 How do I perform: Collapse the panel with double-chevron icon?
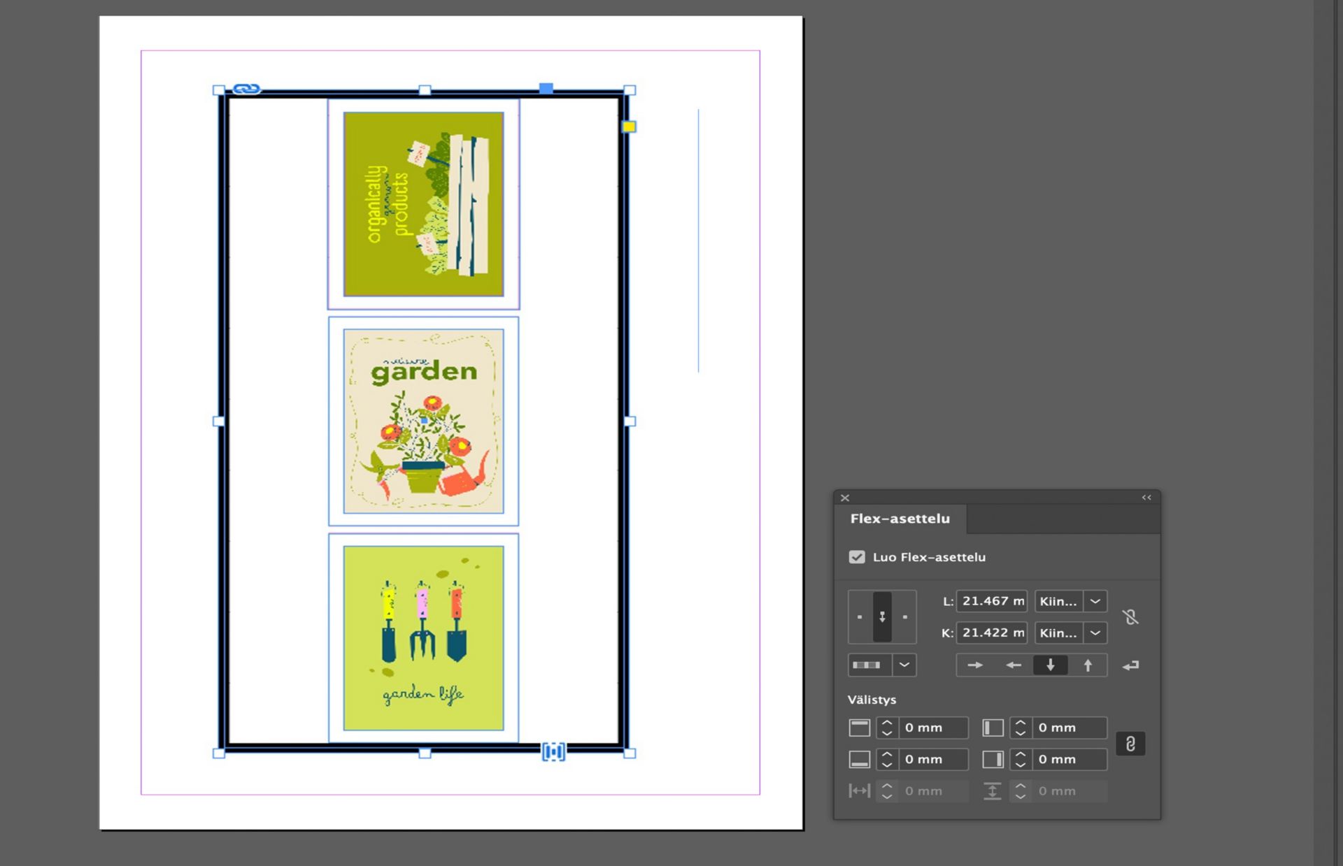click(1146, 498)
